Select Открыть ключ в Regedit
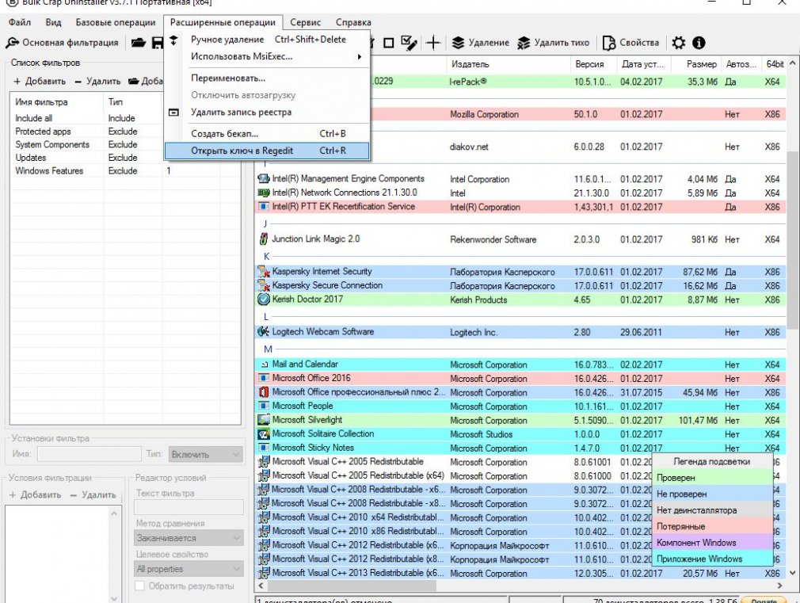 tap(267, 151)
